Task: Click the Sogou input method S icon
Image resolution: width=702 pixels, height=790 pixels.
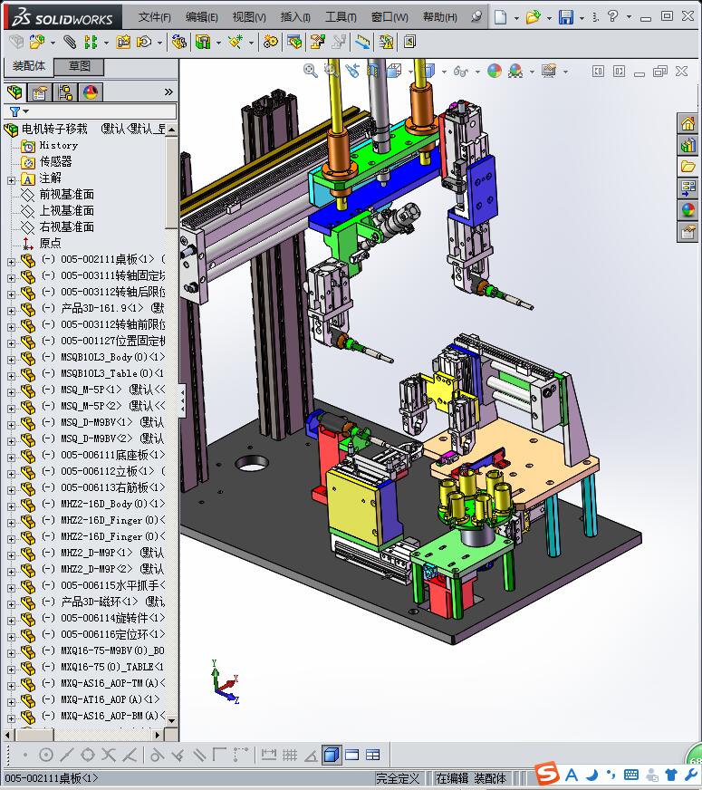Action: click(547, 774)
